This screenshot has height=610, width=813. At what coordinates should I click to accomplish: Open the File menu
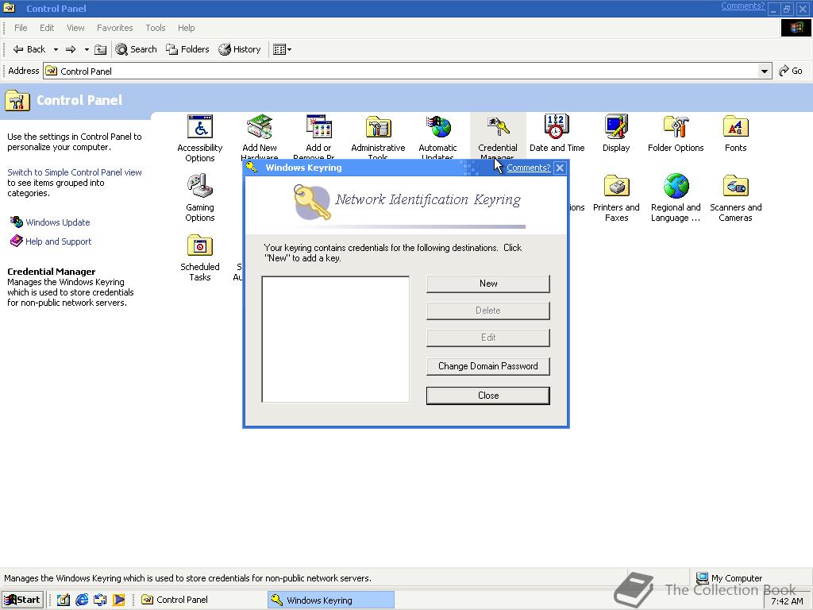pos(21,28)
